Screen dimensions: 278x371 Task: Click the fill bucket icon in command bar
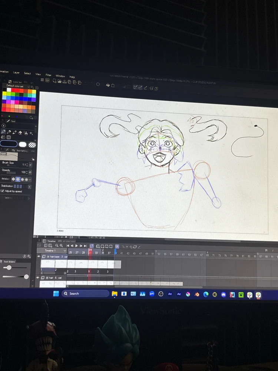pos(108,85)
